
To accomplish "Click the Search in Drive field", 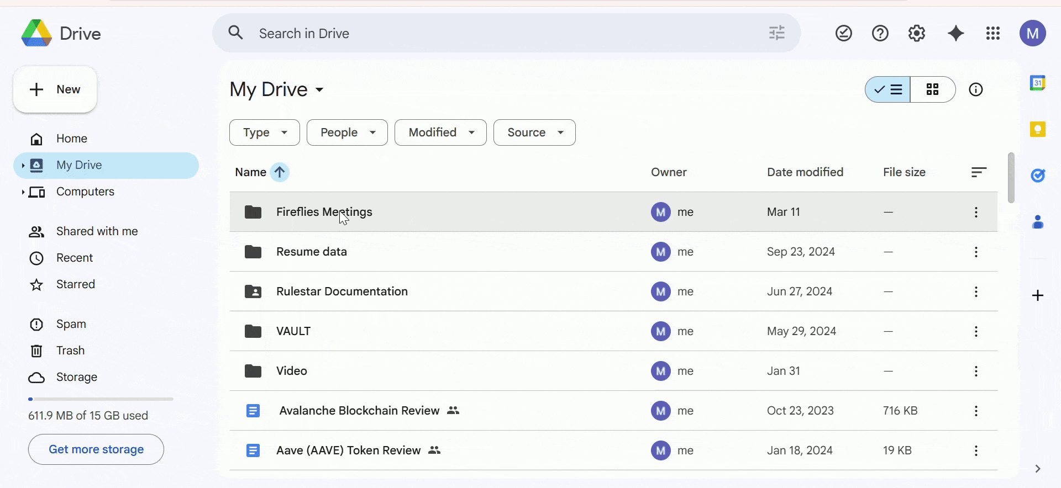I will [497, 33].
